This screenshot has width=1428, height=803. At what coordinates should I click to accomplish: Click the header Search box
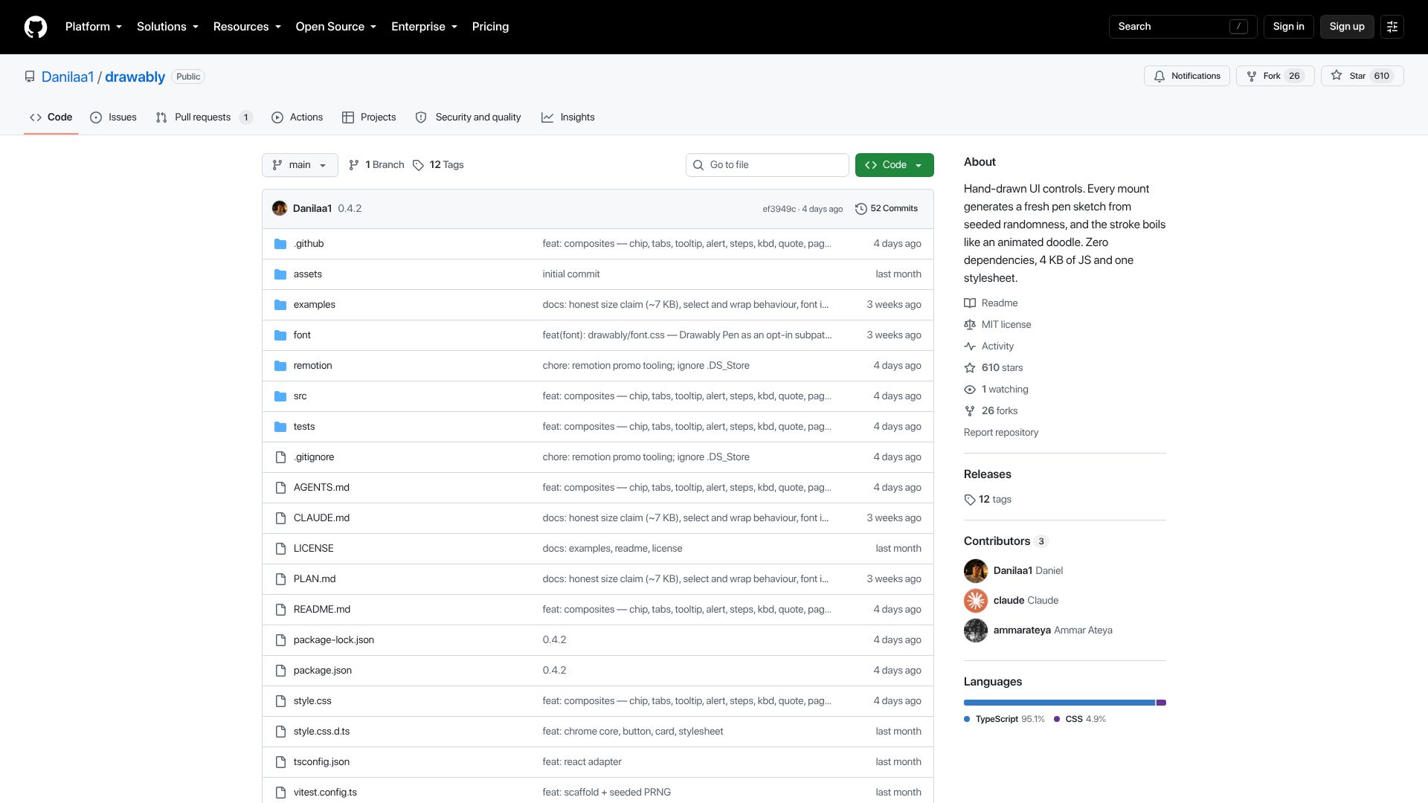tap(1183, 27)
